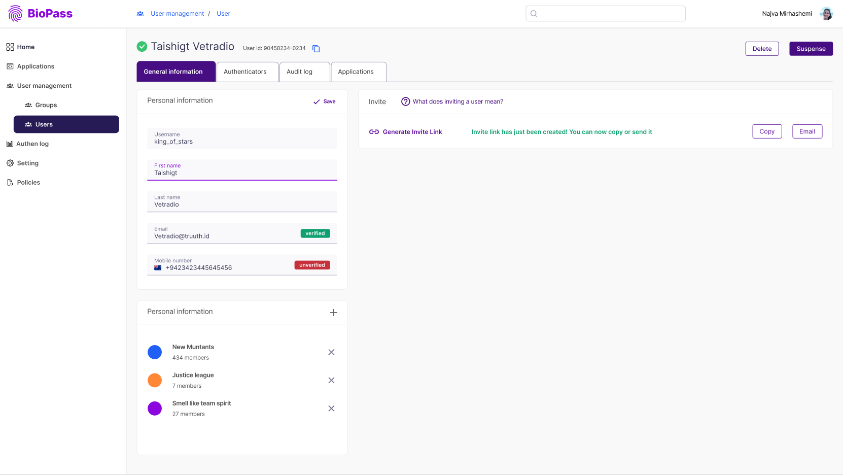The image size is (843, 475).
Task: Click the BioPass fingerprint logo
Action: [15, 14]
